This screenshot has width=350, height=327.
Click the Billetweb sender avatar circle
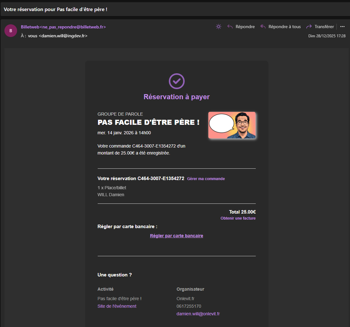[11, 31]
